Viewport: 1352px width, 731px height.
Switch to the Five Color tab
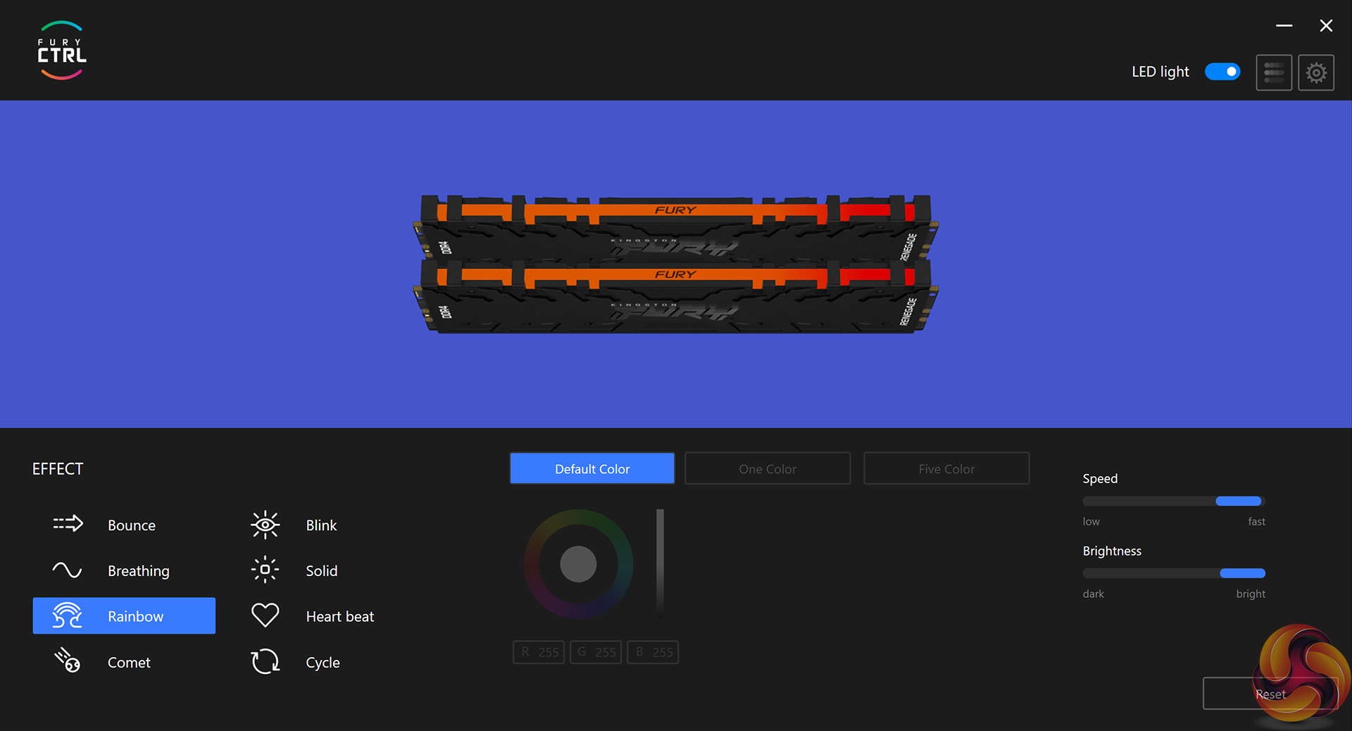pyautogui.click(x=946, y=468)
